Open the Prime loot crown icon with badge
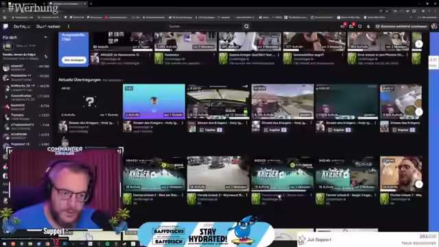Image resolution: width=439 pixels, height=247 pixels. pyautogui.click(x=343, y=26)
